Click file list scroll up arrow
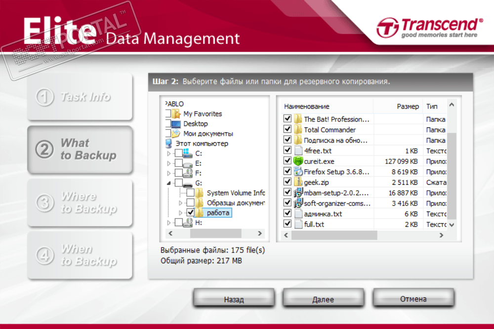 [452, 105]
